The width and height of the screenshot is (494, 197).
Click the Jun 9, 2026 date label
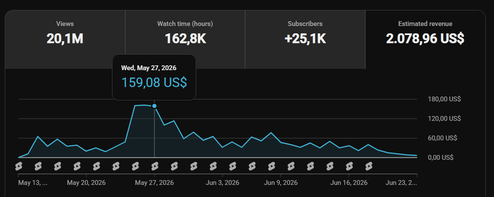281,183
